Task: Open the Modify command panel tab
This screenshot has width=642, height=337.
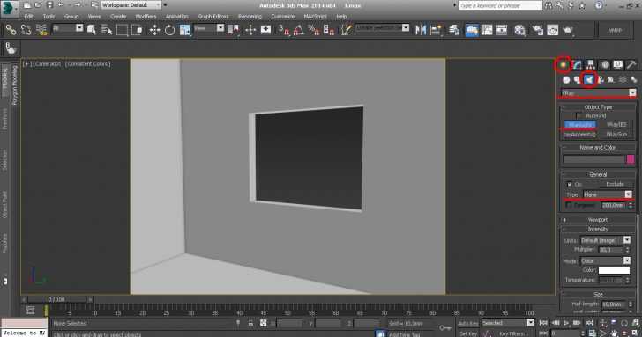Action: (577, 64)
